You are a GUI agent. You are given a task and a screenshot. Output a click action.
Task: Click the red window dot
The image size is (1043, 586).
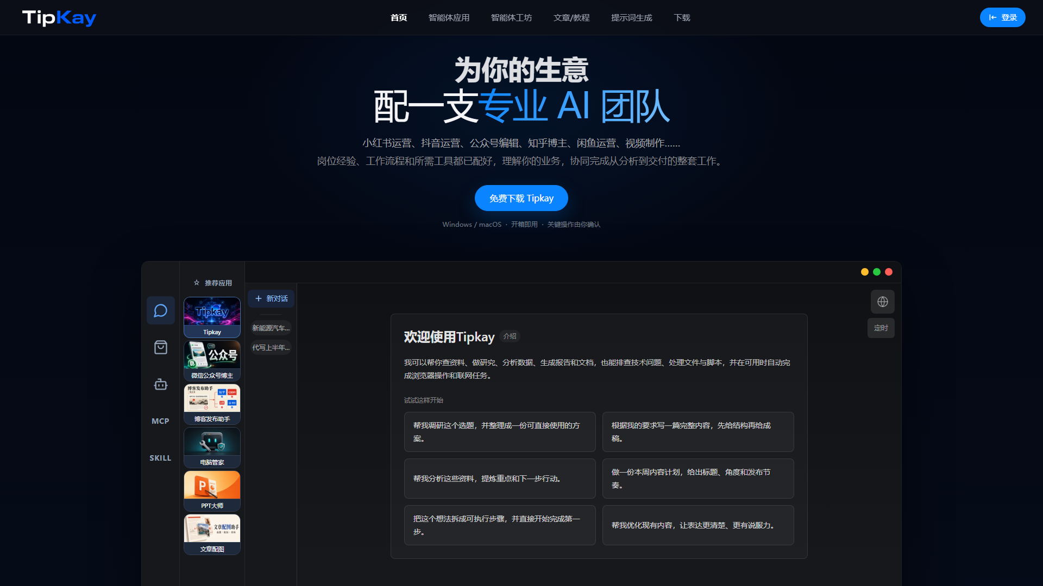click(x=889, y=272)
